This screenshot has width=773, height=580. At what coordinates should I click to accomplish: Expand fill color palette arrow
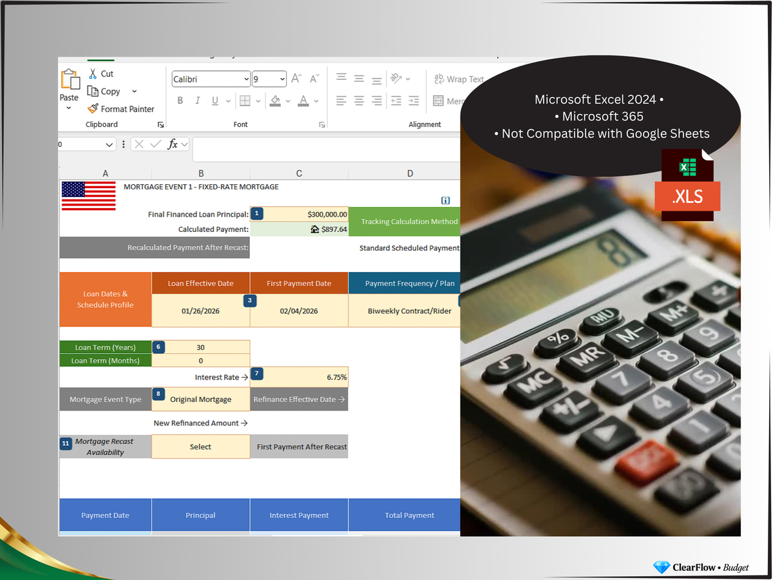(x=287, y=101)
